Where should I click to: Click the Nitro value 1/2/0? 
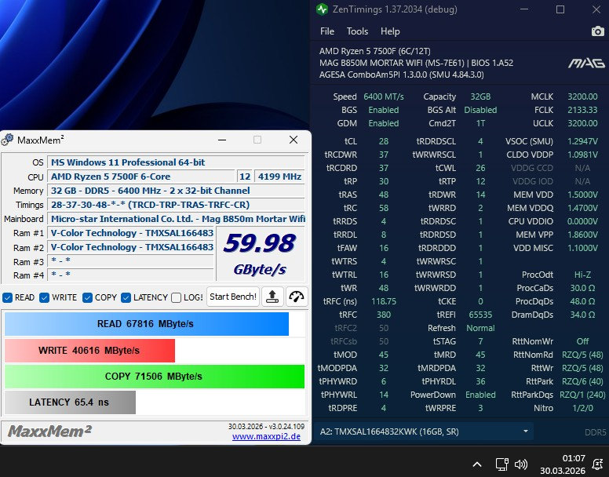point(582,408)
